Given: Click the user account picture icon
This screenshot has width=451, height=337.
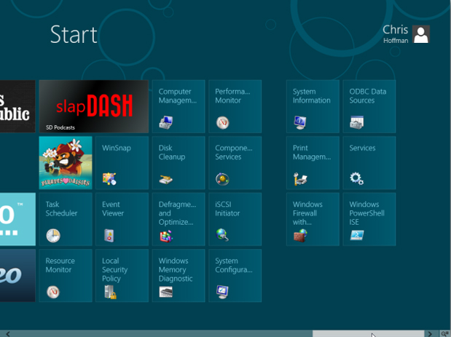Looking at the screenshot, I should click(x=421, y=34).
